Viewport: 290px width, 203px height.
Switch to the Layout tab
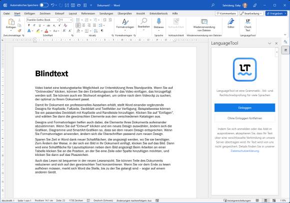pyautogui.click(x=72, y=14)
